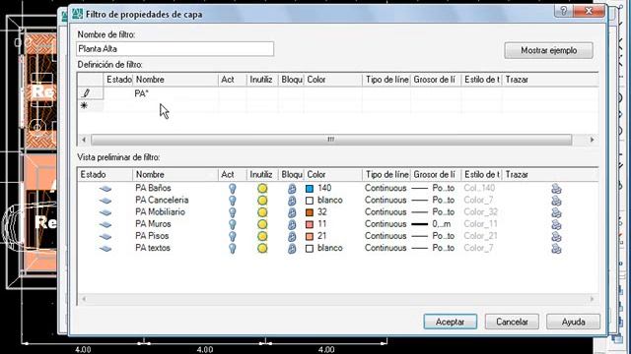Image resolution: width=631 pixels, height=354 pixels.
Task: Toggle freeze sun icon for PA Baños
Action: click(262, 188)
